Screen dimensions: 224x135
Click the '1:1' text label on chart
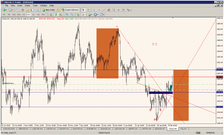[154, 44]
